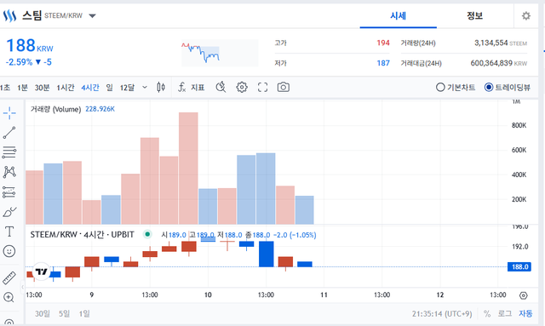The image size is (545, 326).
Task: Expand more time interval options chevron
Action: (x=145, y=87)
